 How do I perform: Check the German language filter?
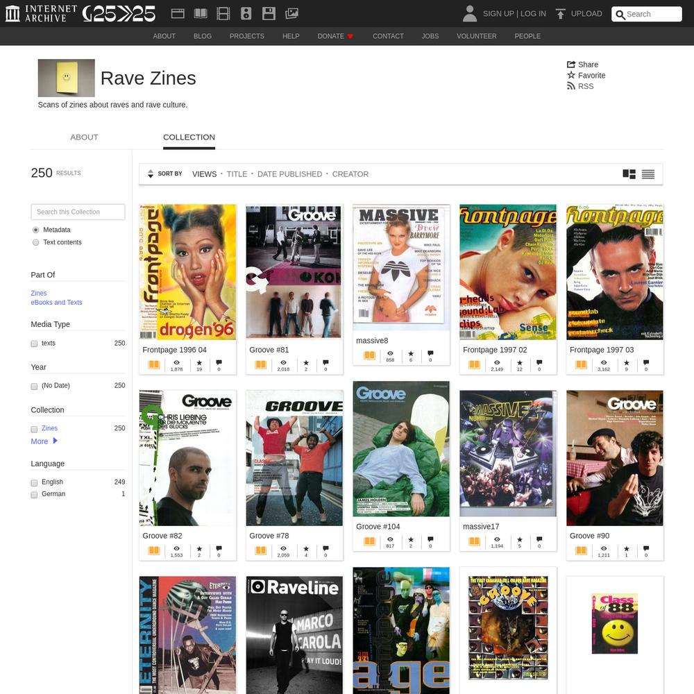34,495
